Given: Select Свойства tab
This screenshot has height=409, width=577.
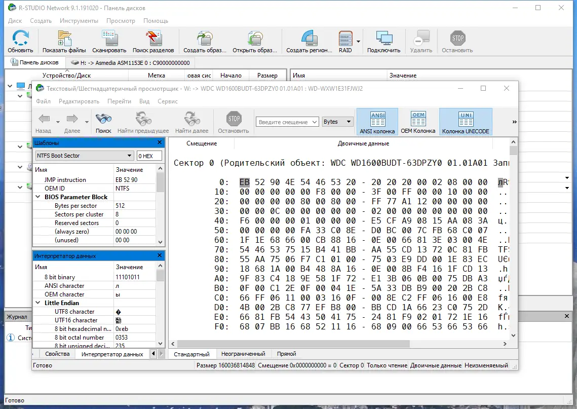Looking at the screenshot, I should 57,354.
